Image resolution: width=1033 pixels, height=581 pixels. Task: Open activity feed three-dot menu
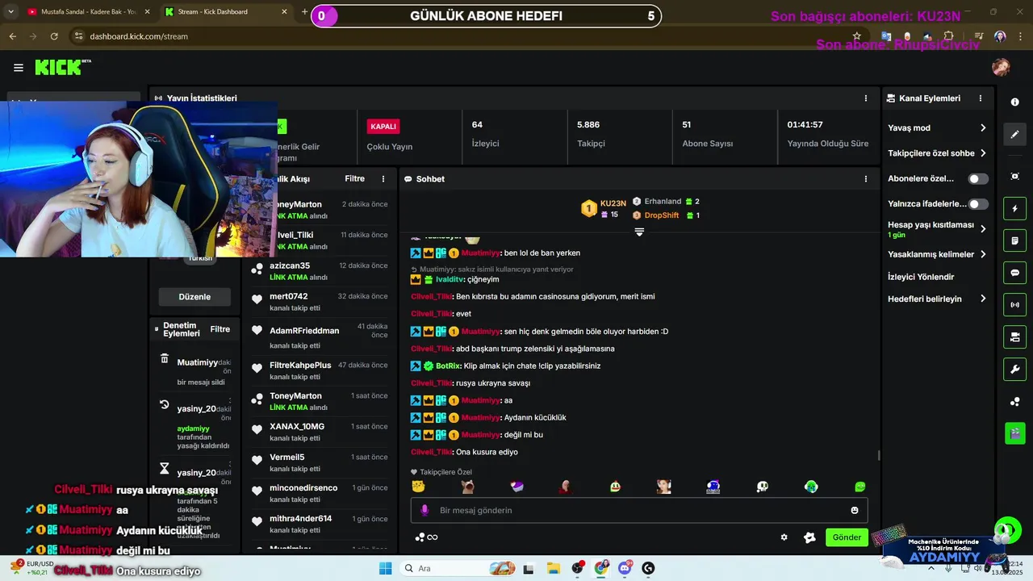(x=383, y=179)
